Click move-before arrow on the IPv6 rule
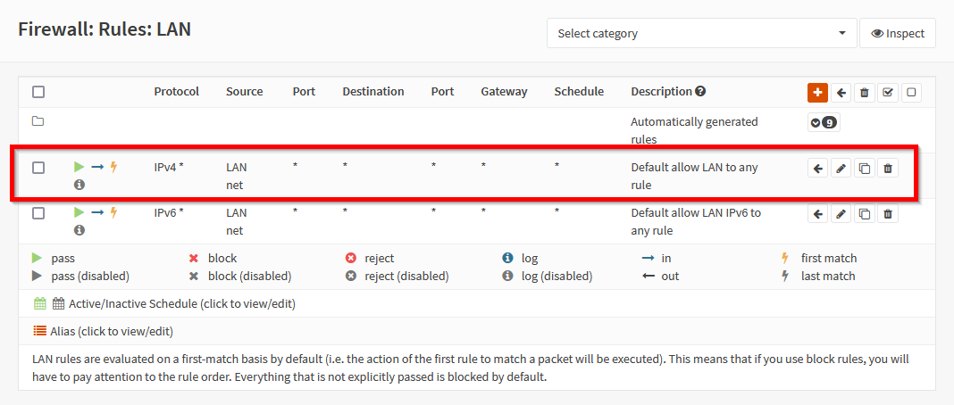Screen dimensions: 954x405 point(818,213)
